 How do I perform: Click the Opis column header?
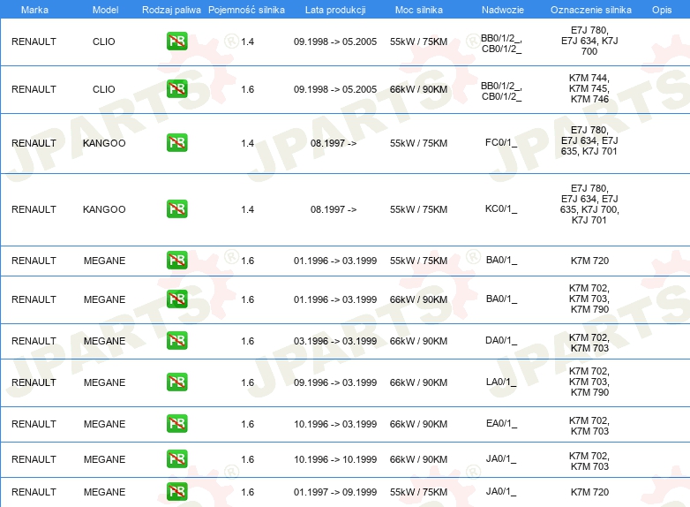(x=662, y=10)
